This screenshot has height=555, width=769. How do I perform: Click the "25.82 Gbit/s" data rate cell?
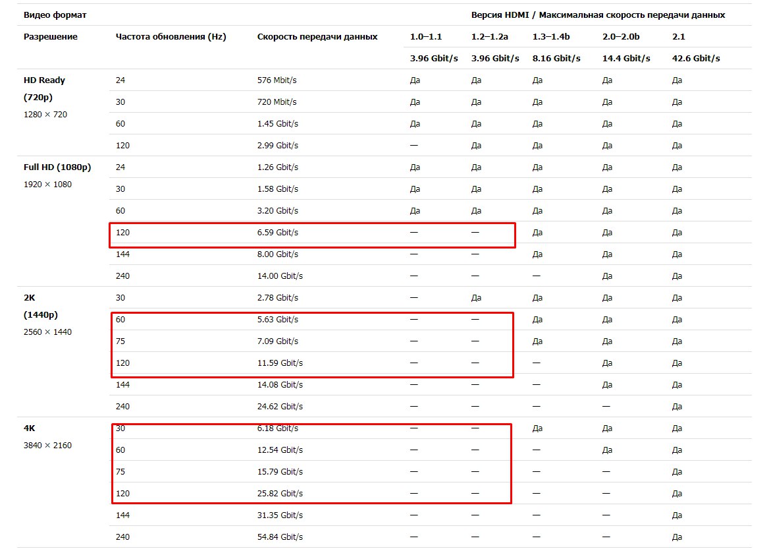coord(280,494)
